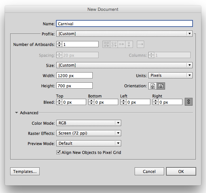Screen dimensions: 206x193
Task: Click the Arrange by Row artboard icon
Action: click(x=122, y=44)
